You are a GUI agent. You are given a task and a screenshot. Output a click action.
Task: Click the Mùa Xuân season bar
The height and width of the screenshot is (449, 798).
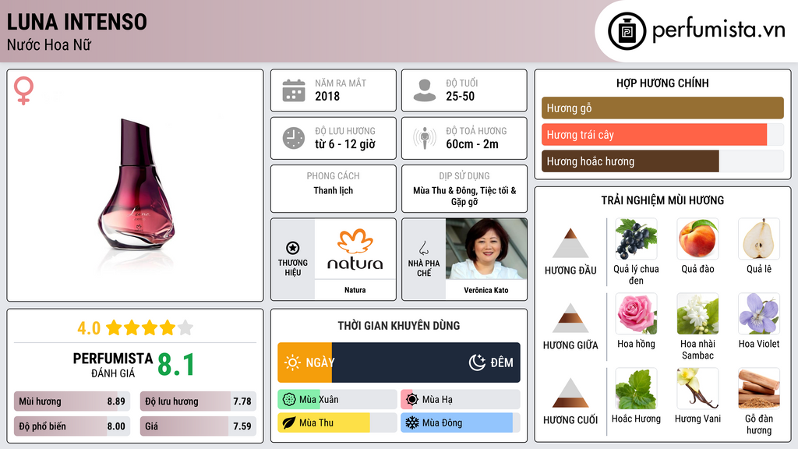point(337,400)
